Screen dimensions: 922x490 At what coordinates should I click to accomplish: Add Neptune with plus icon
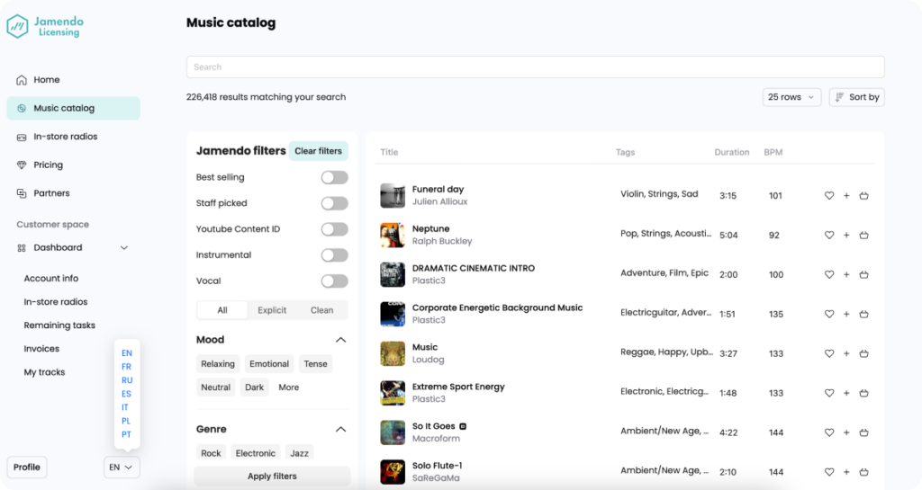846,235
